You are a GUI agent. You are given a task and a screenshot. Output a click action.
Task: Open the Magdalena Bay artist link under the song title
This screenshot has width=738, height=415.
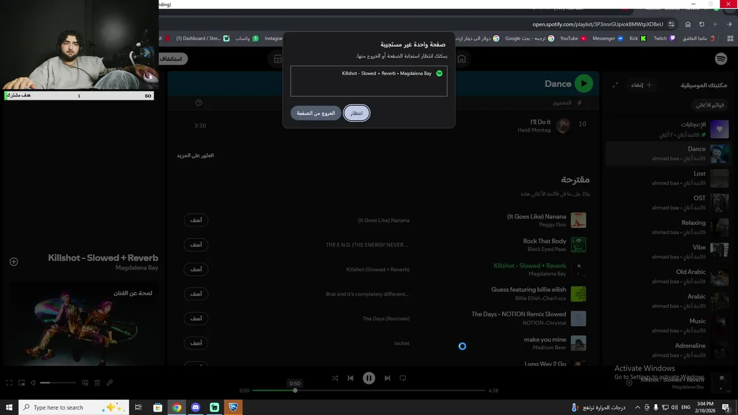click(137, 268)
